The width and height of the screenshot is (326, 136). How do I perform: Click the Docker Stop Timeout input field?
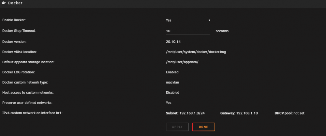[188, 31]
